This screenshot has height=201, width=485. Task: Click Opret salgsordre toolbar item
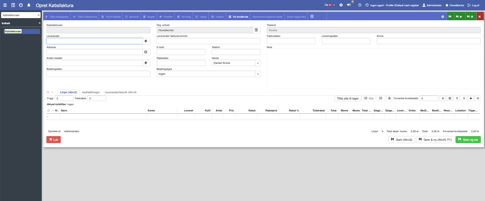click(296, 17)
